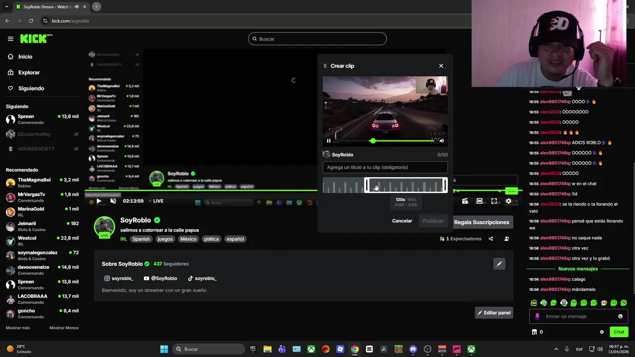Mute the clip preview volume icon
Screen dimensions: 635x357
pos(442,141)
